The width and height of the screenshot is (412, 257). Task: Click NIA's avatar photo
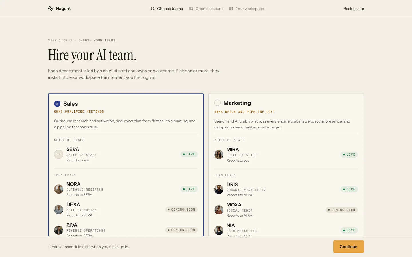219,230
